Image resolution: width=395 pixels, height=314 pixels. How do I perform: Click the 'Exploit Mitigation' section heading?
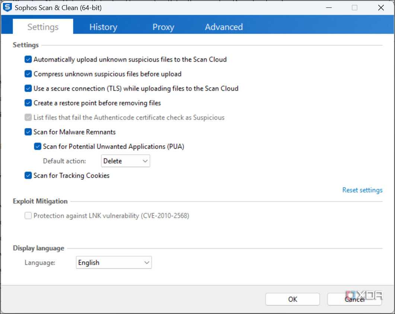tap(40, 201)
